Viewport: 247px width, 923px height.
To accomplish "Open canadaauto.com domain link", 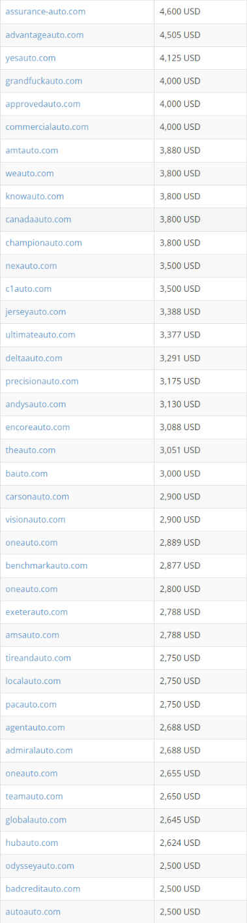I will click(x=38, y=219).
